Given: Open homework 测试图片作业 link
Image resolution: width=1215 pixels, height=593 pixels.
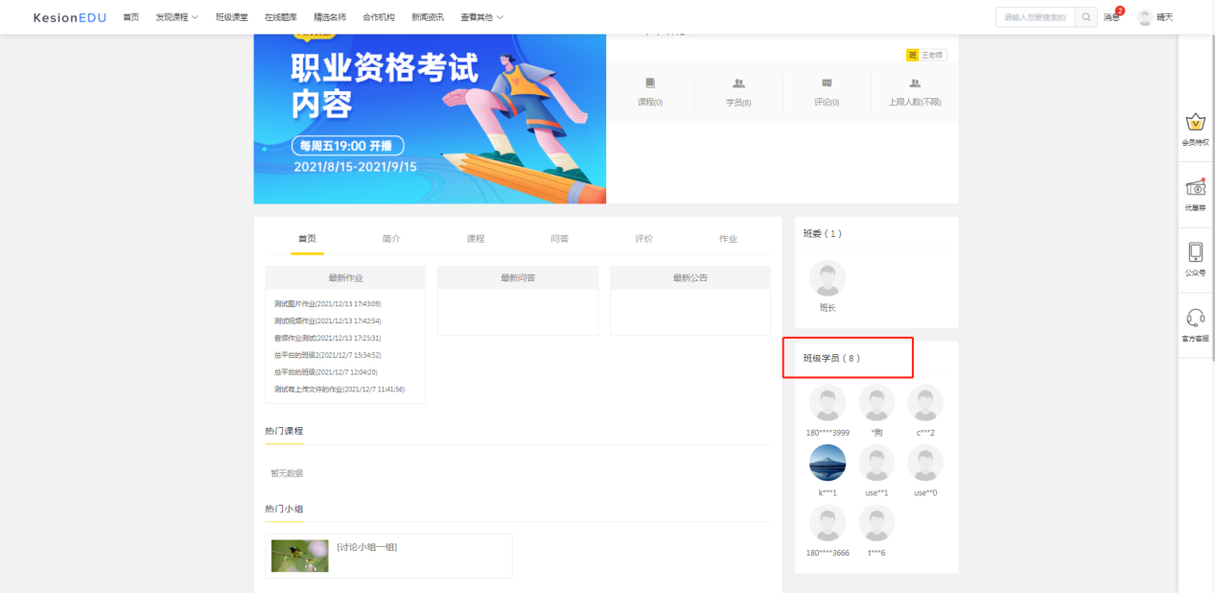Looking at the screenshot, I should (x=328, y=304).
